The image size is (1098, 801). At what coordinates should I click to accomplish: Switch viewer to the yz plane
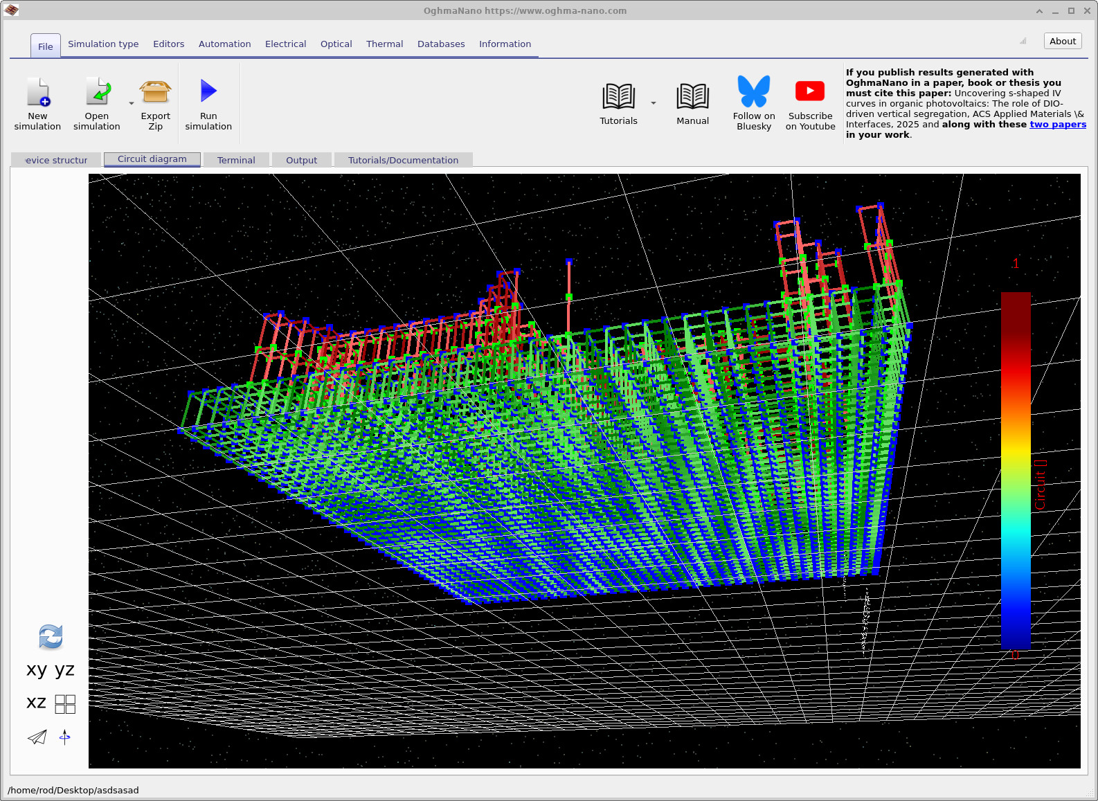64,670
